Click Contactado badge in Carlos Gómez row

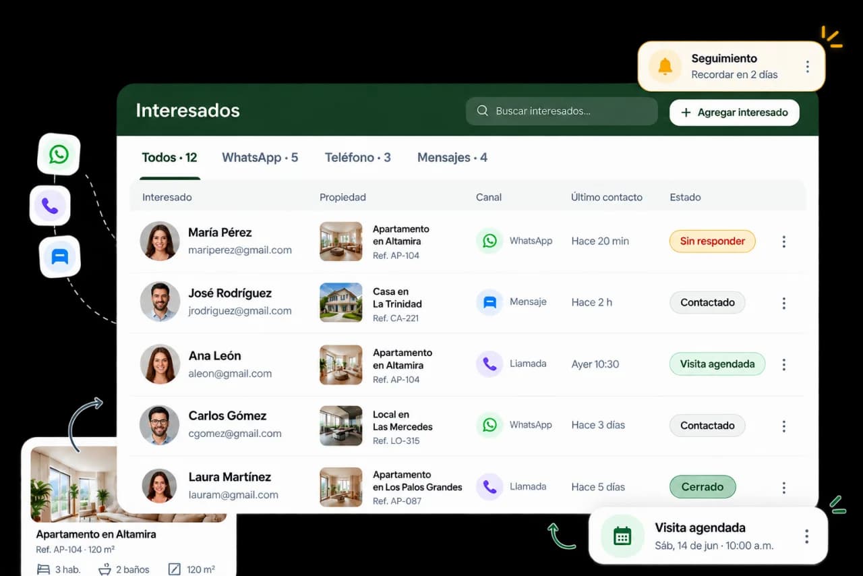pos(707,426)
